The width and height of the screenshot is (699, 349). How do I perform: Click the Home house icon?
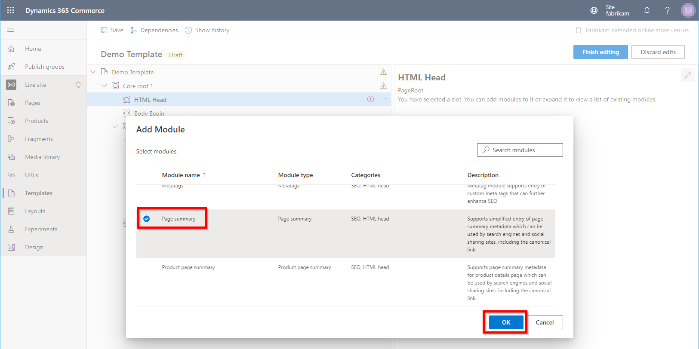click(x=11, y=49)
